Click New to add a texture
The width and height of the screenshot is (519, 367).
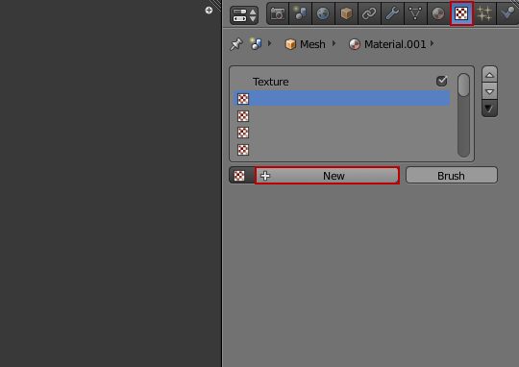[x=327, y=176]
